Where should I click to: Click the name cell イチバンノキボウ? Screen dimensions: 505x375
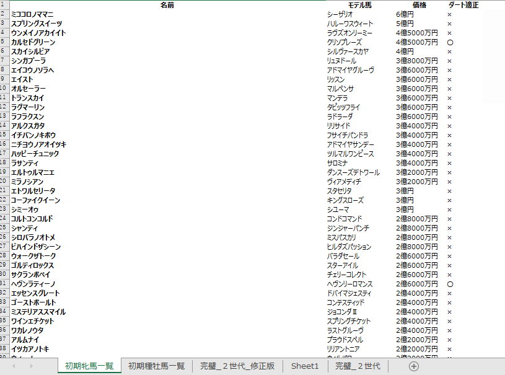tap(167, 135)
